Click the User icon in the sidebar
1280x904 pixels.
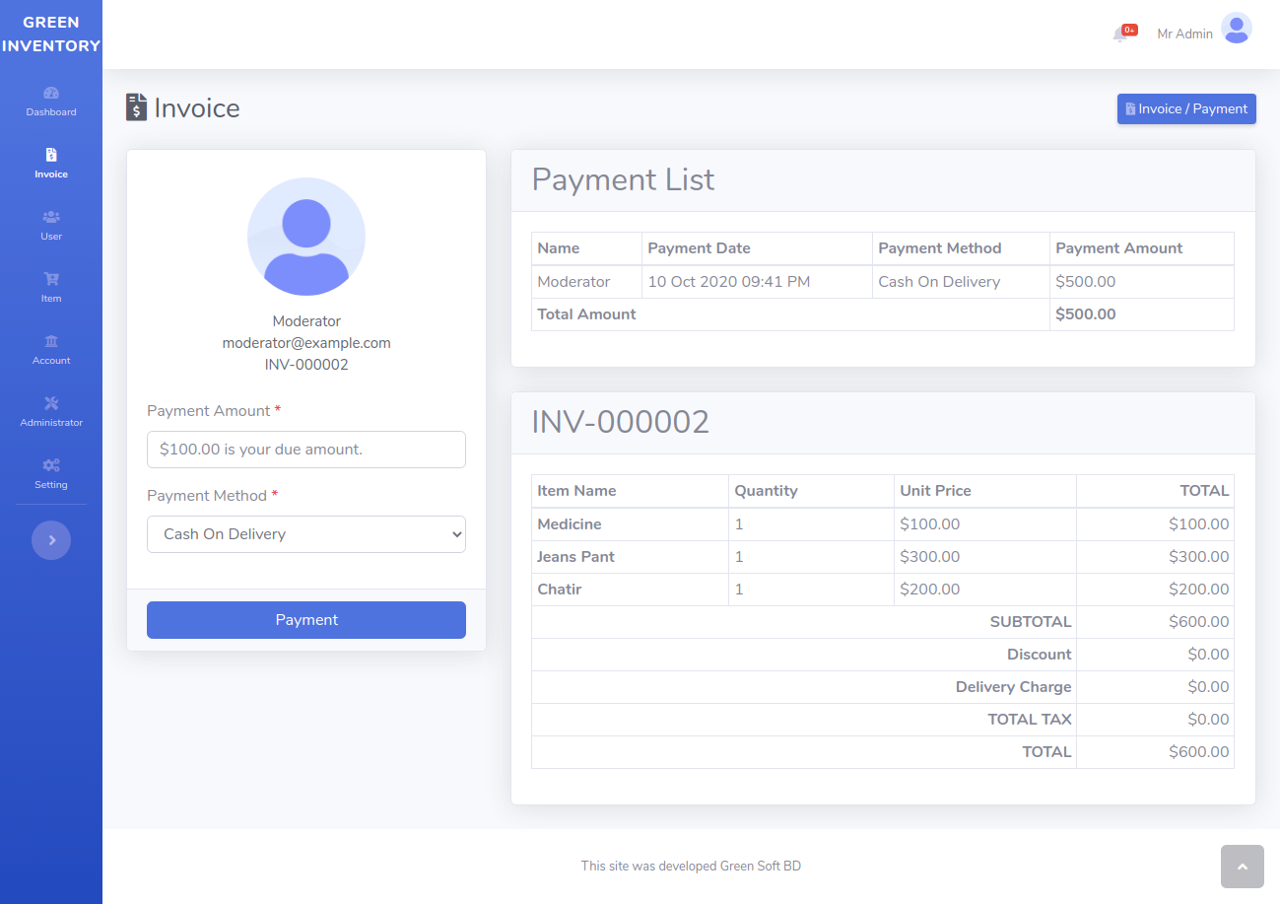tap(51, 218)
